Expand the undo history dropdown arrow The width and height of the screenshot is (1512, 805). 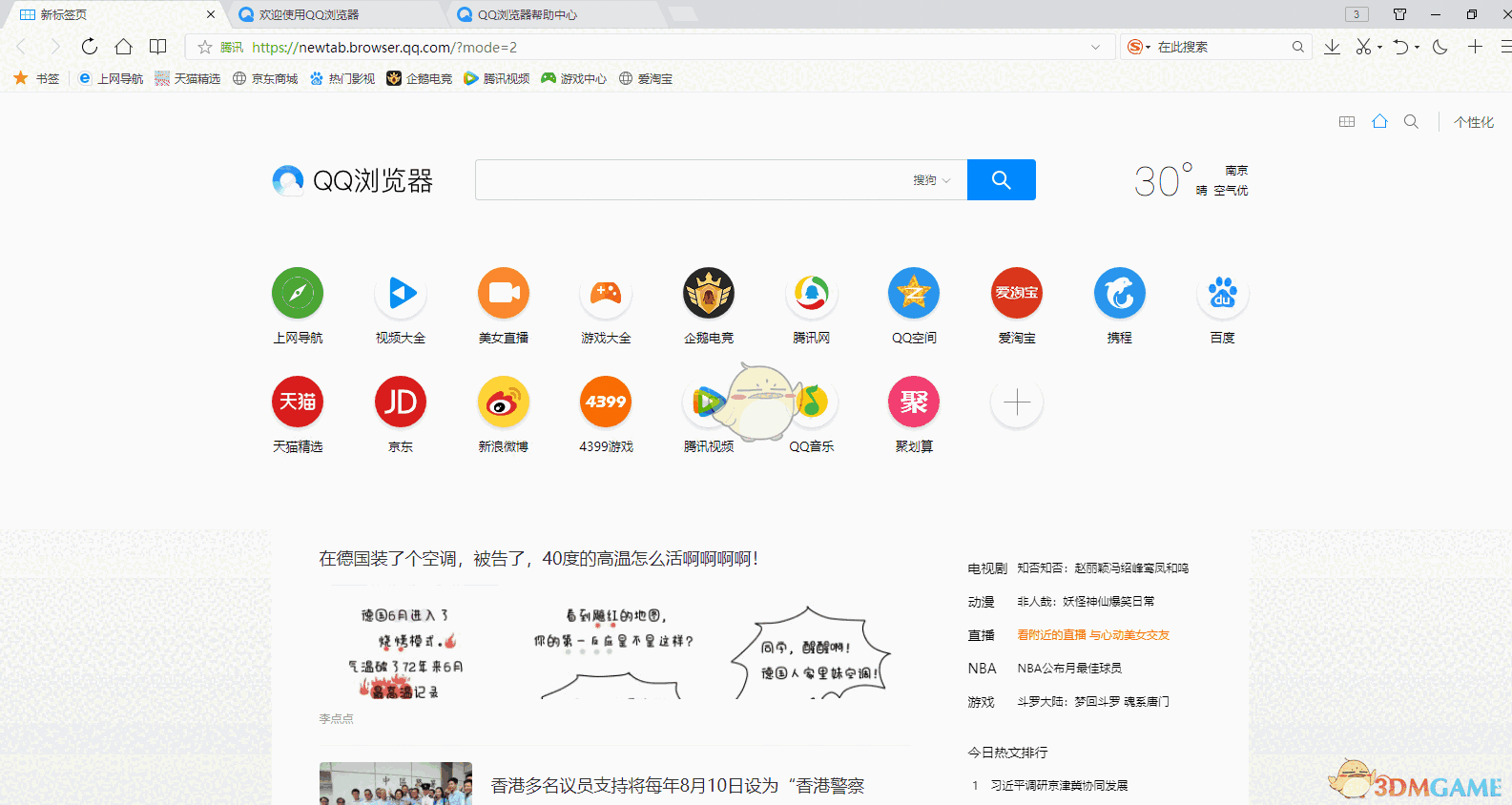click(x=1417, y=48)
